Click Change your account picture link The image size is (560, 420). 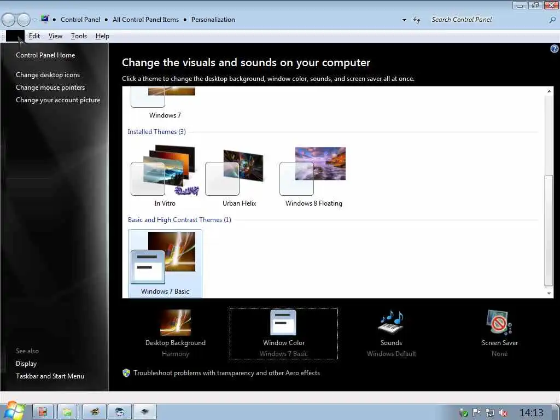coord(58,100)
